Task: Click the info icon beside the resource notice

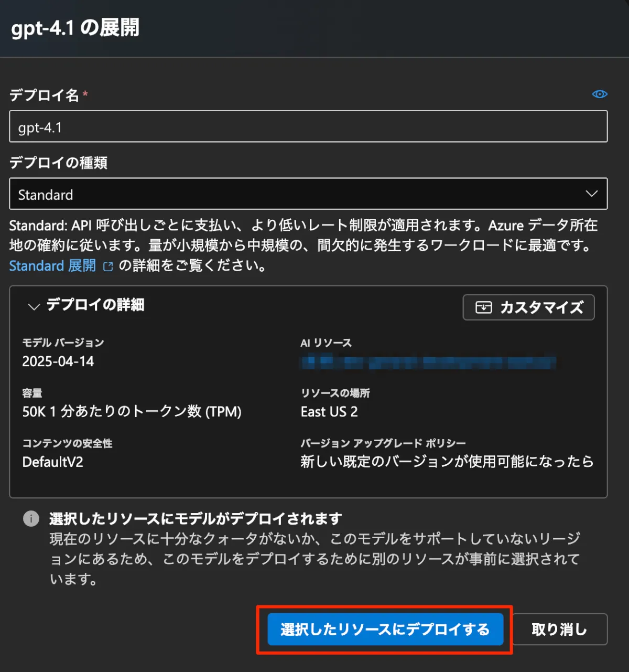Action: (31, 519)
